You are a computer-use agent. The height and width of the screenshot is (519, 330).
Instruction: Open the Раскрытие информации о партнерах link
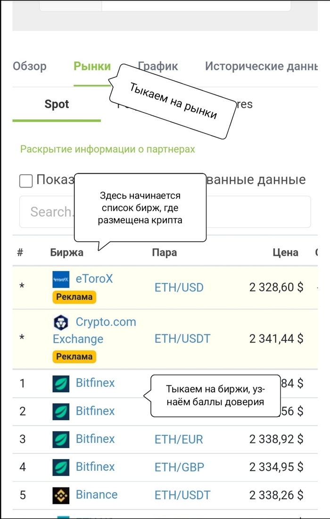point(107,149)
